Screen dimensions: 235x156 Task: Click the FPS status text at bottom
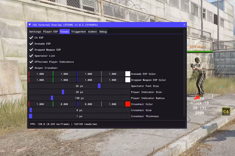64,124
